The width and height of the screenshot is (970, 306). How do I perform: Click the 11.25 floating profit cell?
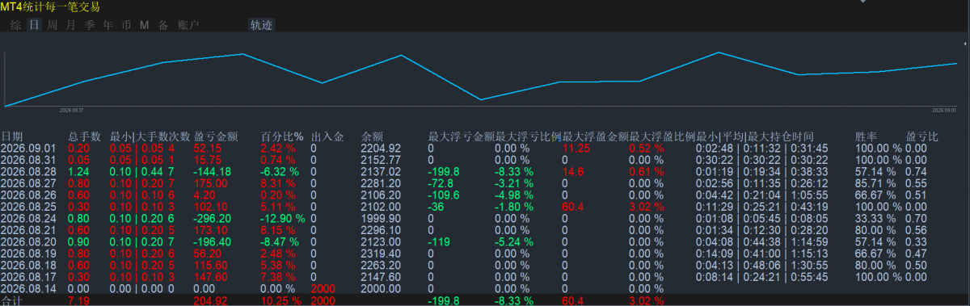[x=576, y=149]
